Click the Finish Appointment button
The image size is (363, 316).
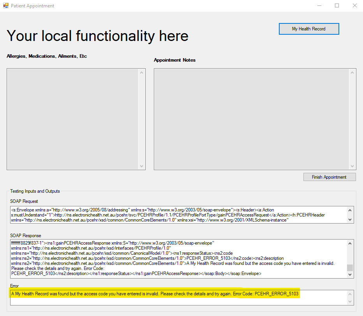pos(329,177)
